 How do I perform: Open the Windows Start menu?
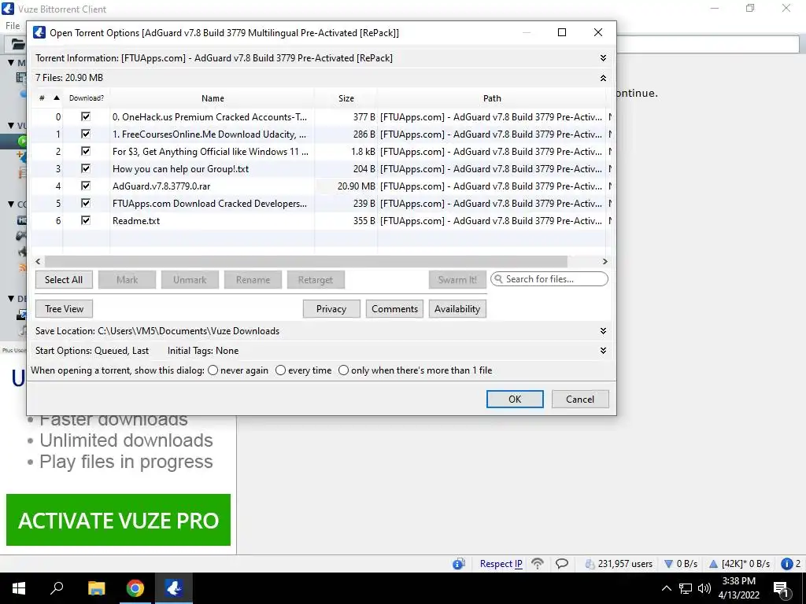[19, 588]
